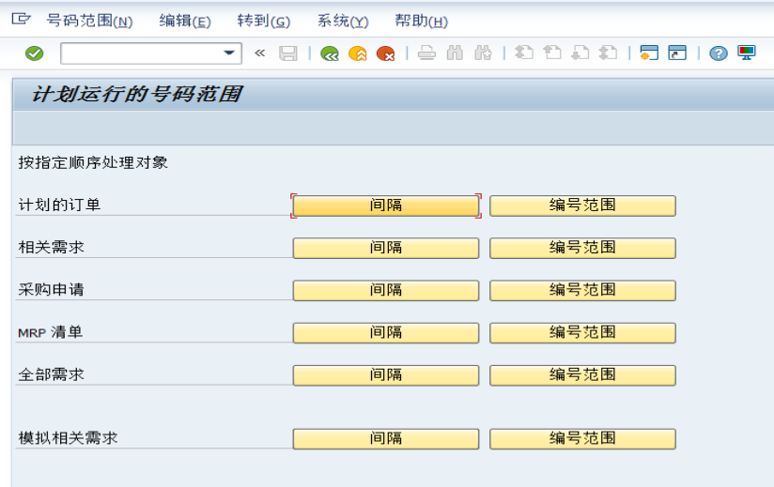
Task: Open the 系统(Y) menu
Action: click(x=343, y=22)
